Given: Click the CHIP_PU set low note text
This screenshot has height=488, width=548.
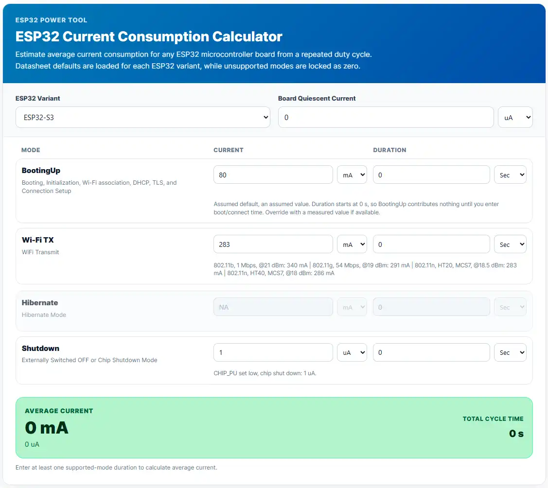Looking at the screenshot, I should [265, 373].
